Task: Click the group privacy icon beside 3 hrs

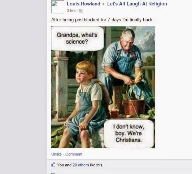Action: click(81, 11)
